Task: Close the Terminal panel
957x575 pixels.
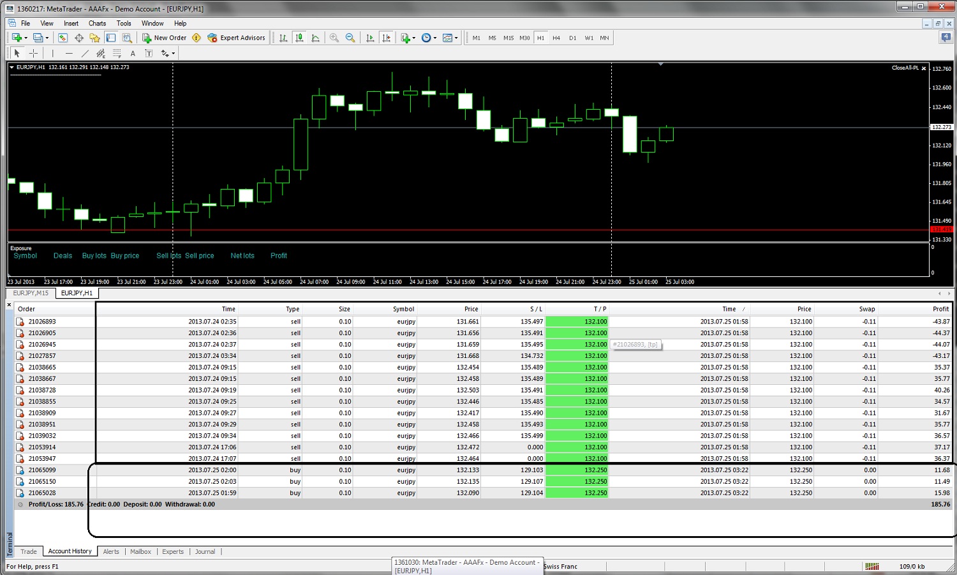Action: [x=9, y=305]
